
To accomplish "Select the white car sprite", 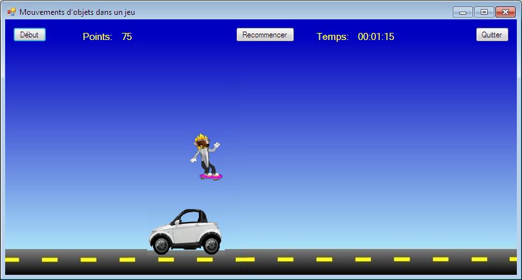I will point(185,232).
